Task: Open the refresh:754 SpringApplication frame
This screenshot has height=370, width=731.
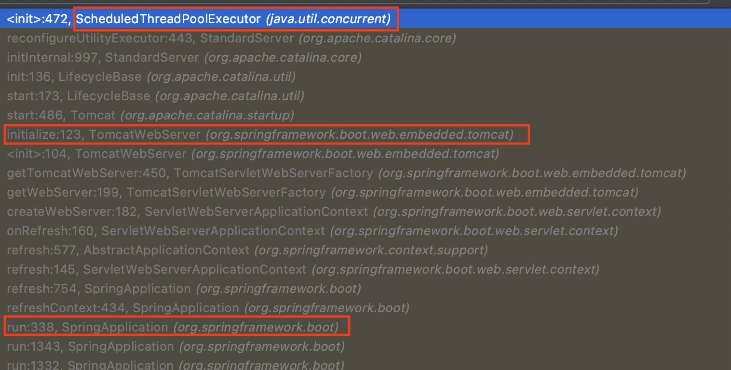Action: (365, 289)
